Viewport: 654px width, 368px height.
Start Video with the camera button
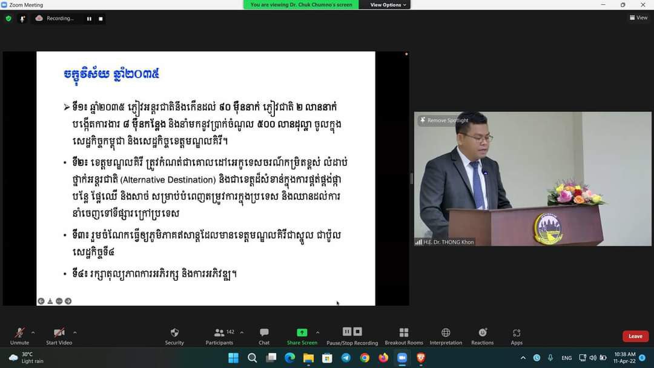[x=59, y=335]
